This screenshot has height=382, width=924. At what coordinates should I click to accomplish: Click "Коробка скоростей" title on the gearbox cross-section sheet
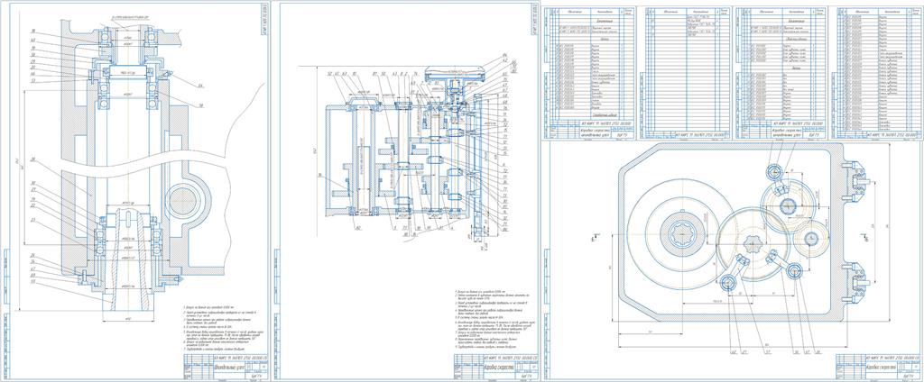(x=881, y=366)
